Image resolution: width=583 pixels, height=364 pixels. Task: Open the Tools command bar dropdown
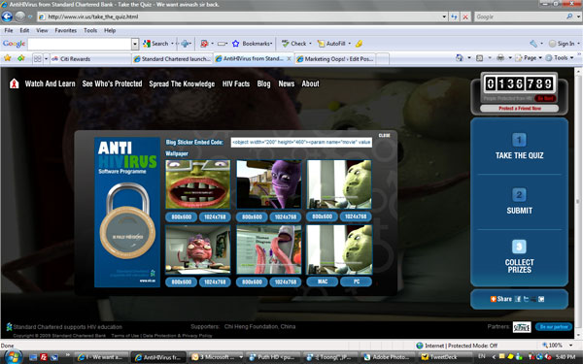pos(560,57)
